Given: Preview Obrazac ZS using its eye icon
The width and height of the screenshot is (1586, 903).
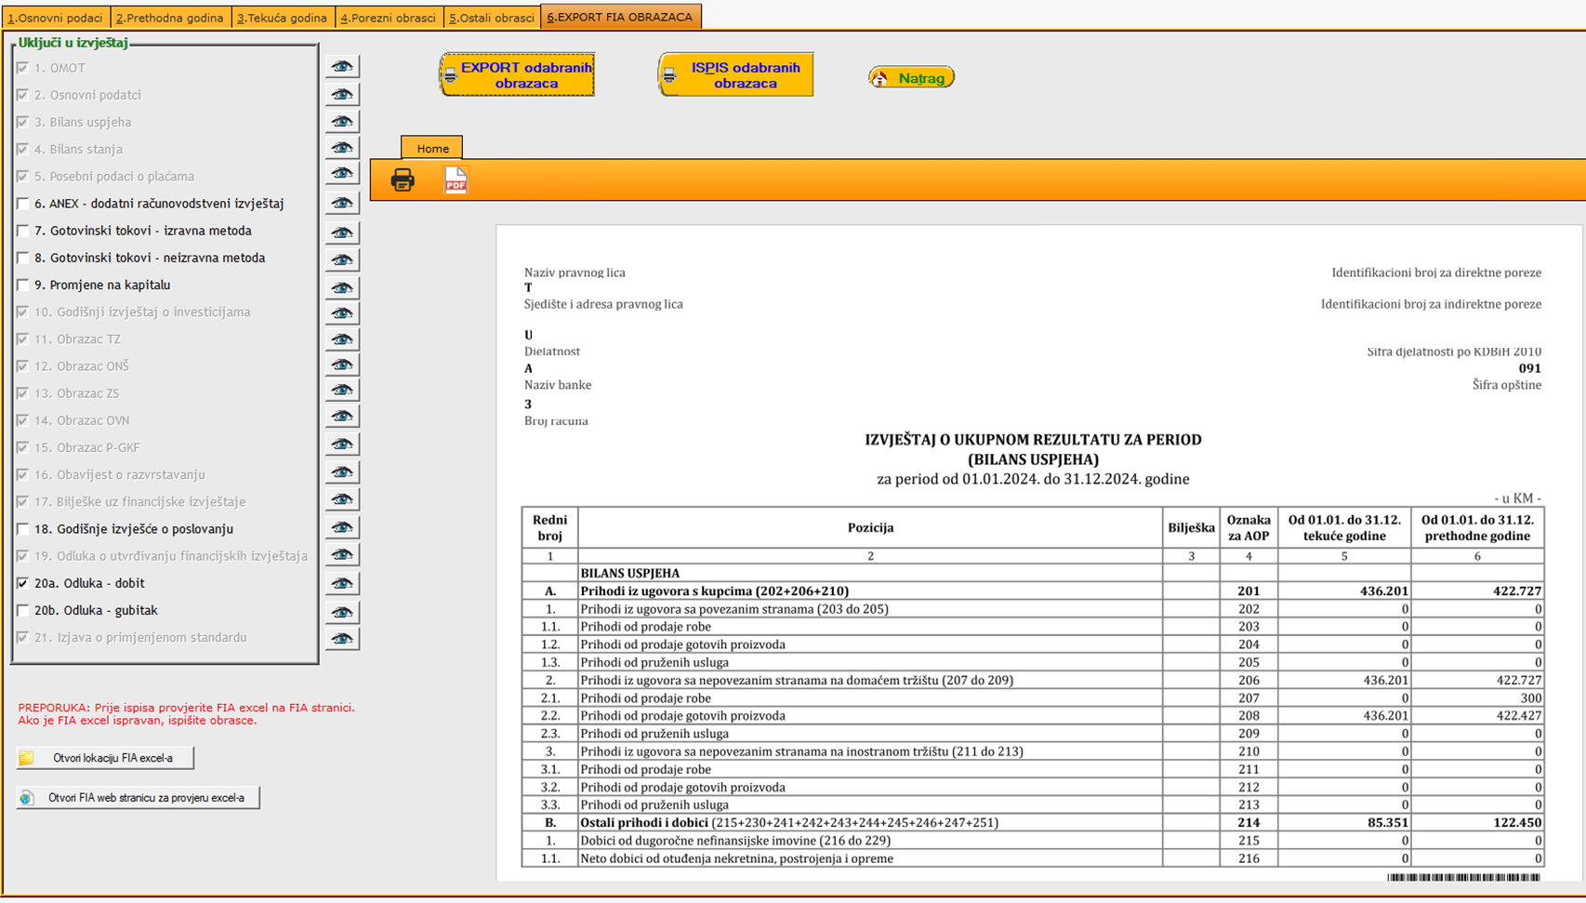Looking at the screenshot, I should [342, 391].
